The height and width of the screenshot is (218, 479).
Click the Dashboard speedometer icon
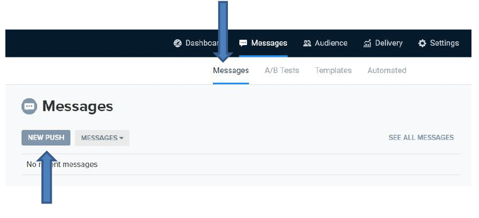pyautogui.click(x=178, y=43)
